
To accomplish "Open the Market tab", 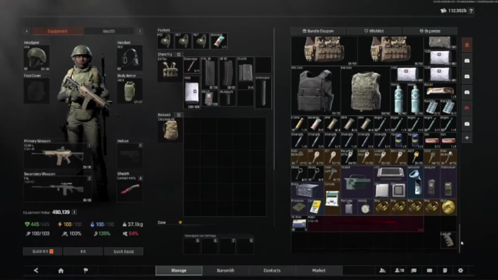I will point(319,270).
